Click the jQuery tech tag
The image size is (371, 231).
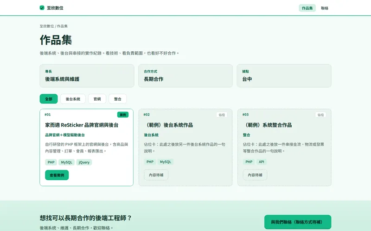pyautogui.click(x=84, y=162)
